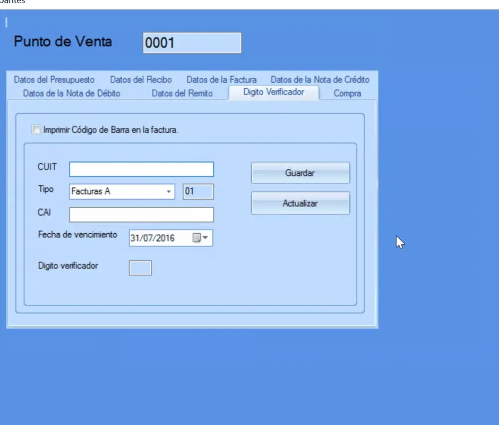499x425 pixels.
Task: Open the Tipo dropdown showing Facturas A
Action: [x=122, y=191]
